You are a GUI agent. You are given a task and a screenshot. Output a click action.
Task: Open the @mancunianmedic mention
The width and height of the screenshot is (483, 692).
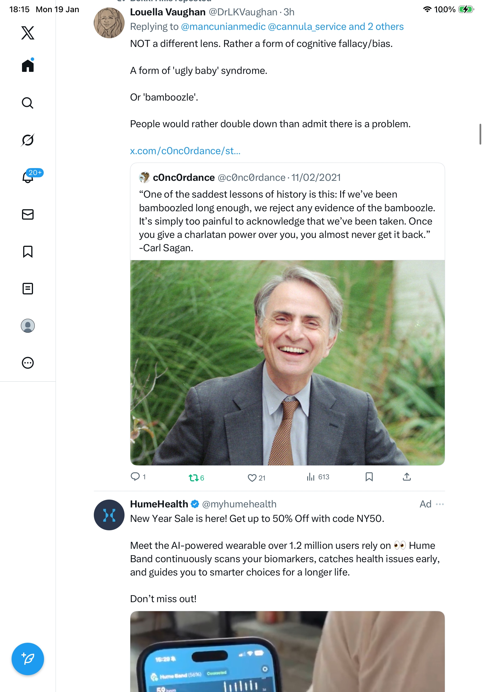[x=223, y=27]
